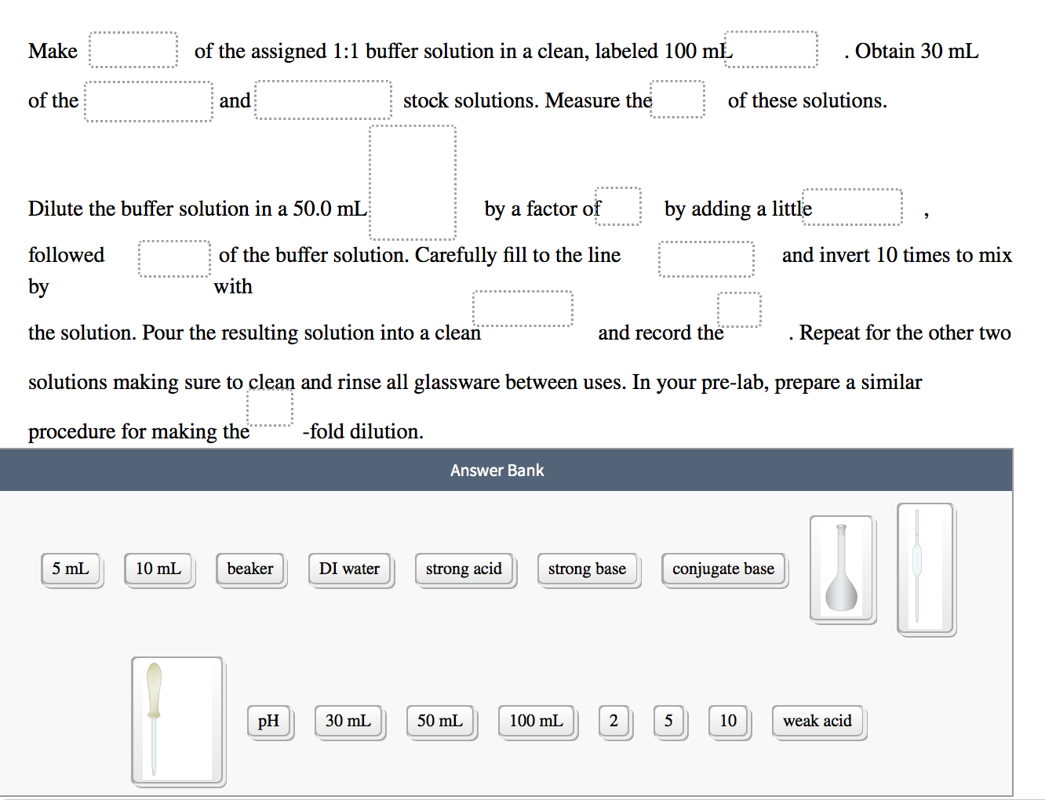Select the dropper icon in the Answer Bank
The height and width of the screenshot is (800, 1045).
click(x=177, y=721)
